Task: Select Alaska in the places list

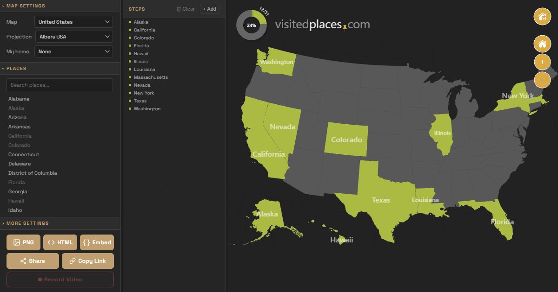Action: click(x=16, y=108)
